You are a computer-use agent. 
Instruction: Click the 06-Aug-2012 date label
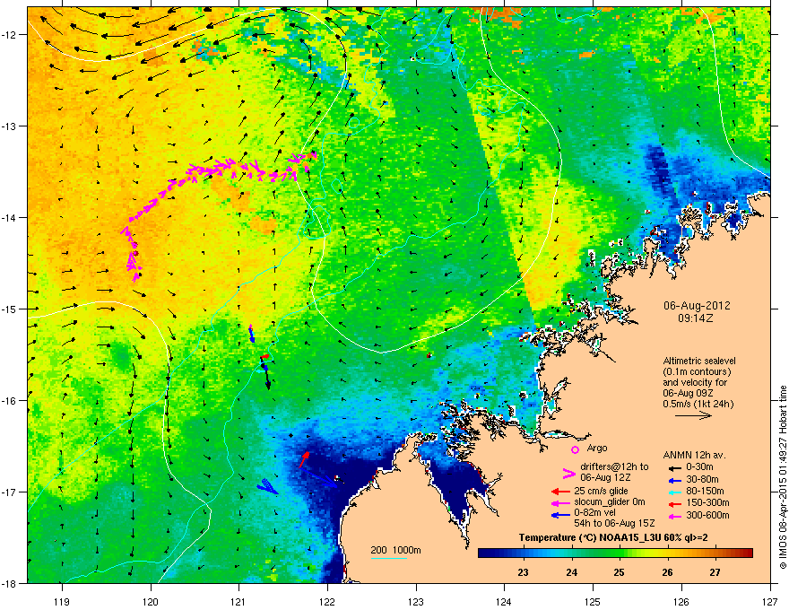click(x=697, y=306)
